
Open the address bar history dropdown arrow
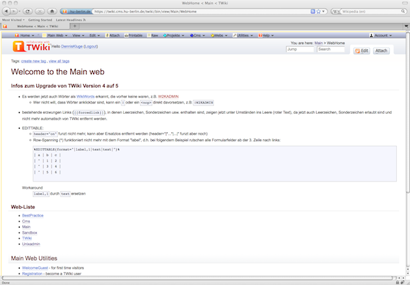point(323,11)
